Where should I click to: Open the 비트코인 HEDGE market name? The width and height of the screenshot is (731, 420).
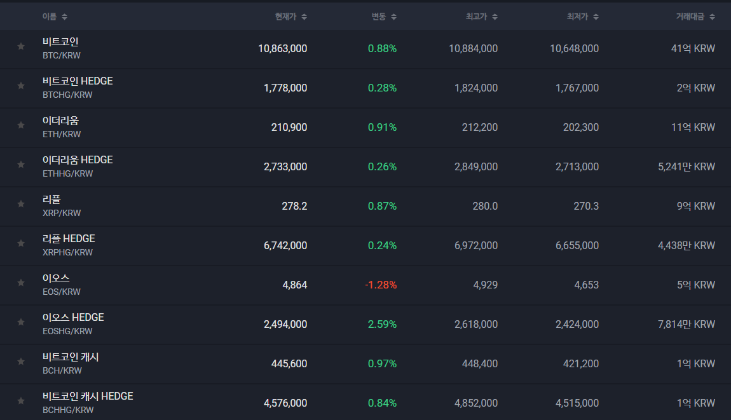click(78, 81)
